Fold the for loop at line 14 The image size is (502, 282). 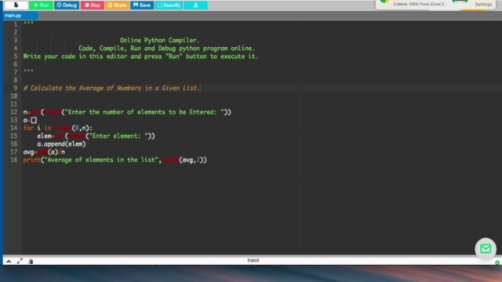point(20,128)
